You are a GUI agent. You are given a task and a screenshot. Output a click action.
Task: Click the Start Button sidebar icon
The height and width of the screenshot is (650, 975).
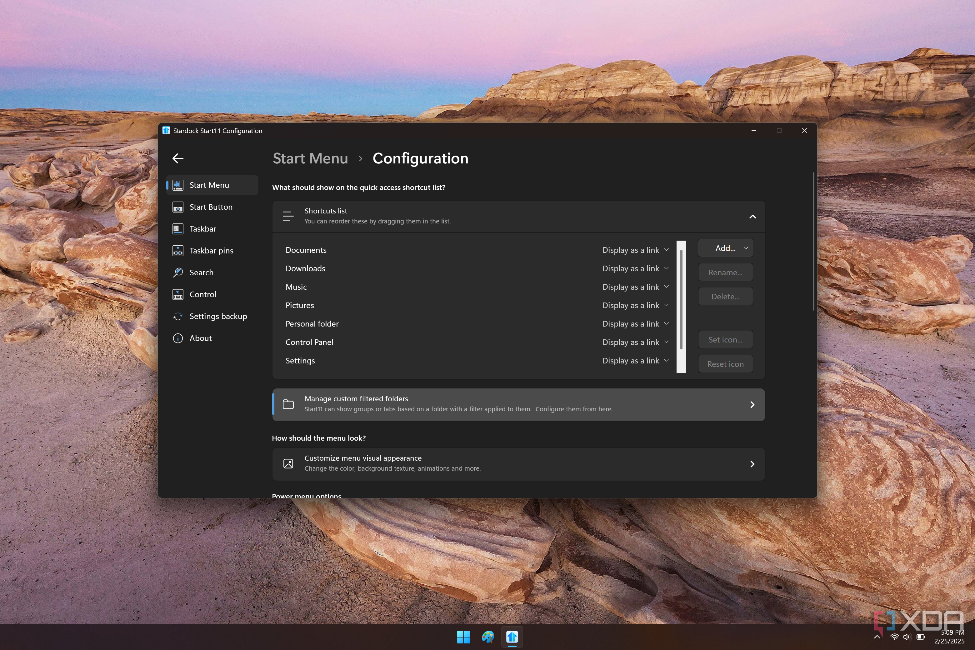(178, 207)
